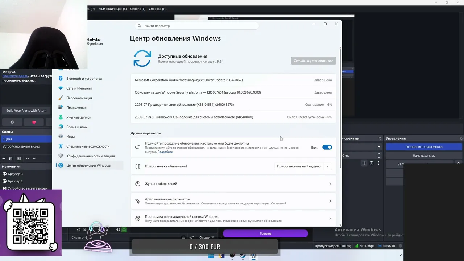Open Сервис (T) menu in OBS
The image size is (464, 261).
click(138, 9)
